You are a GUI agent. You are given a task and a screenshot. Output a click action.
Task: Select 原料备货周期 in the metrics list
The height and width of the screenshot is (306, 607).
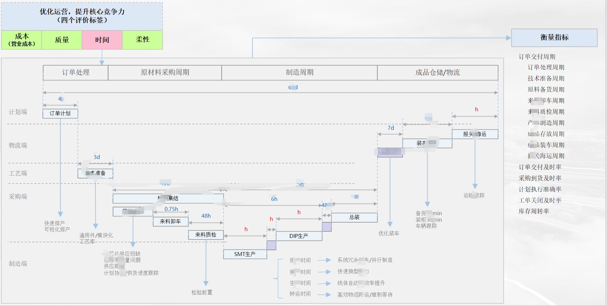point(546,89)
